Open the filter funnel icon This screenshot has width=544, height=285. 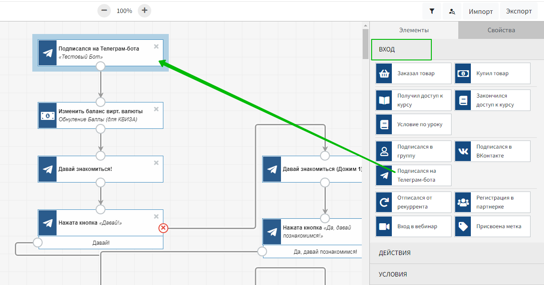click(432, 12)
